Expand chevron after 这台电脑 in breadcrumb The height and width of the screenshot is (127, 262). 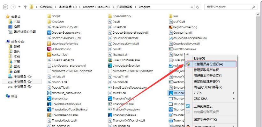coord(56,7)
